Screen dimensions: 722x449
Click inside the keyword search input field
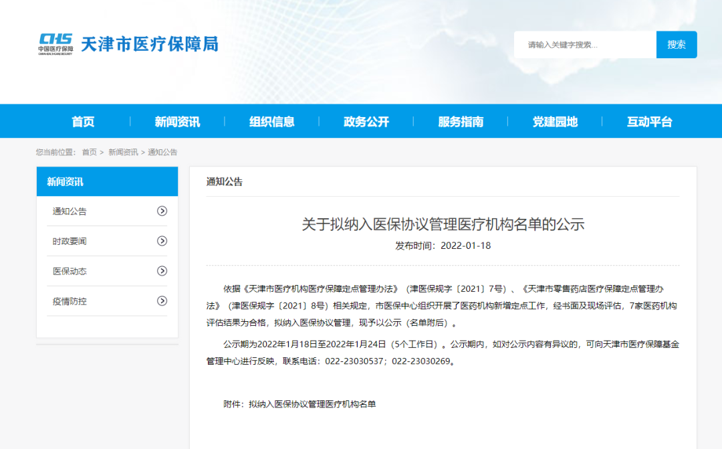click(585, 43)
